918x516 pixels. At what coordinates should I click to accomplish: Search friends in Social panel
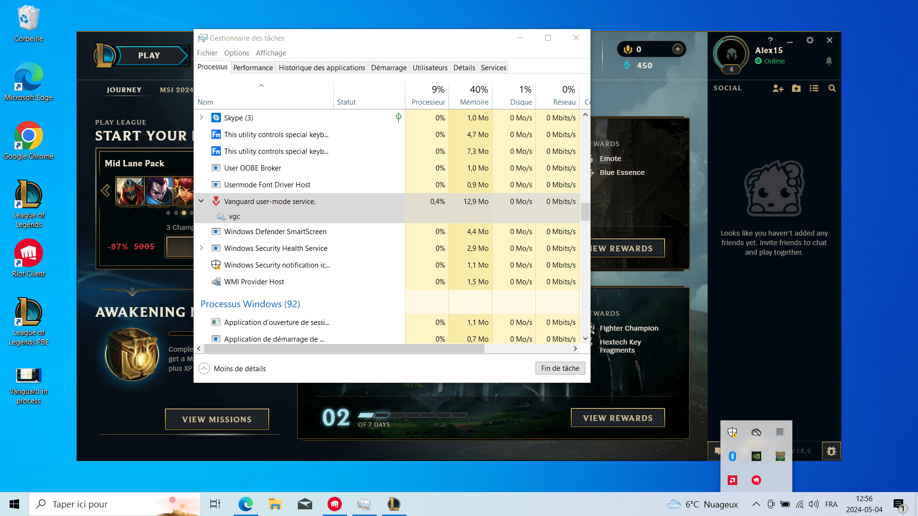click(x=832, y=88)
